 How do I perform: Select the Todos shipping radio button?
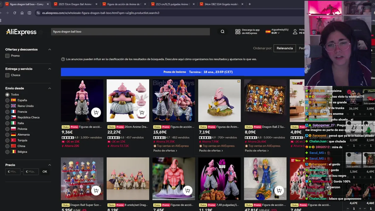(7, 95)
